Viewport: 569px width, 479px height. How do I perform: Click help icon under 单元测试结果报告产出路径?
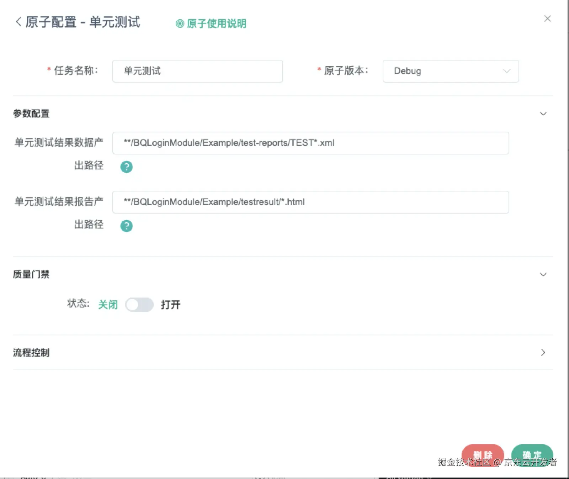click(127, 226)
